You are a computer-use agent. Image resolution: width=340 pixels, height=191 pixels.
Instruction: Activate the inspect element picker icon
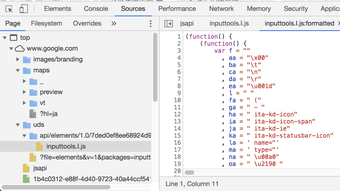[x=9, y=9]
